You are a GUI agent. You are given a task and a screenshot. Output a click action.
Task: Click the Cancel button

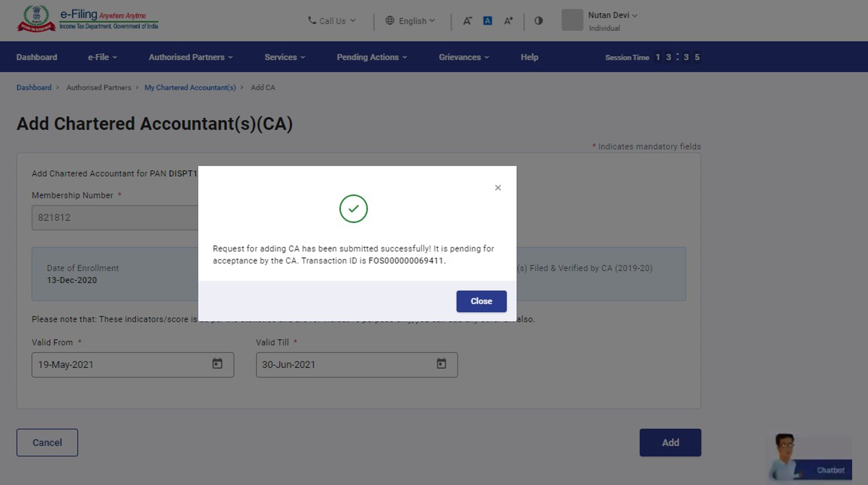(x=47, y=442)
